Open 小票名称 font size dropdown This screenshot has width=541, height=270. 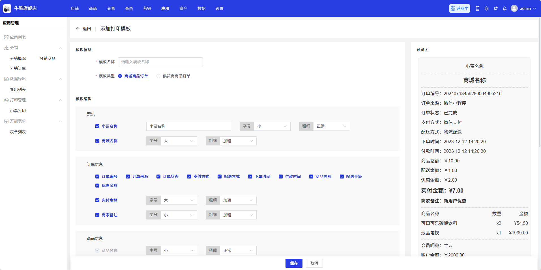(x=272, y=126)
